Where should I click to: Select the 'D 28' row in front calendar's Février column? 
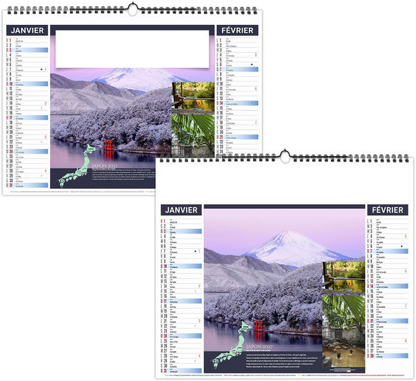coord(388,356)
